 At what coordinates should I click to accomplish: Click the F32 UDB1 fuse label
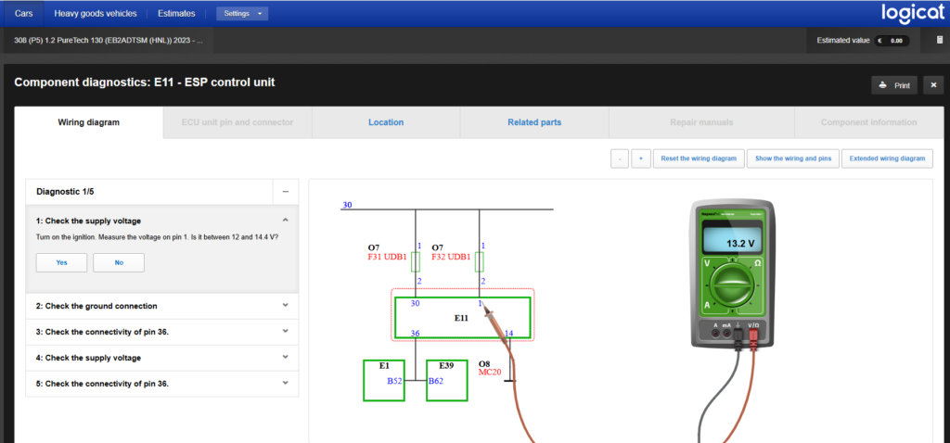click(x=452, y=257)
